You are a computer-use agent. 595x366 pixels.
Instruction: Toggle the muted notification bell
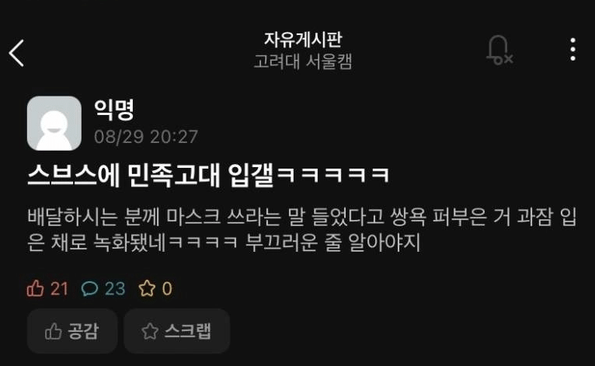[499, 50]
